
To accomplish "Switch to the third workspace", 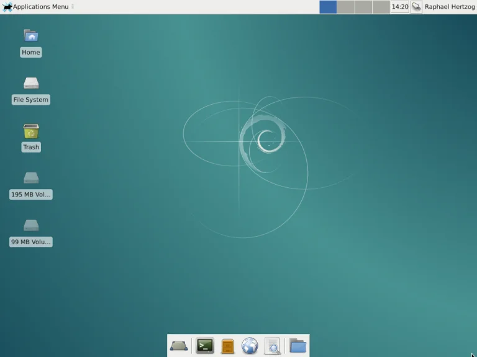I will (363, 7).
